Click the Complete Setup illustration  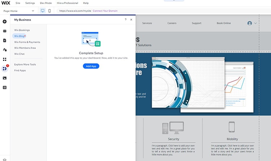click(x=91, y=39)
